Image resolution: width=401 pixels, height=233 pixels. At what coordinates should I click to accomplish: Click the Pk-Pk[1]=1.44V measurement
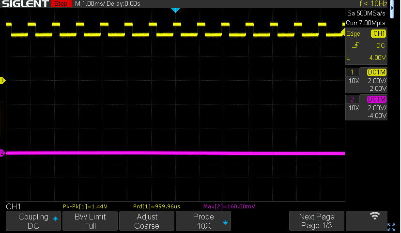point(85,206)
